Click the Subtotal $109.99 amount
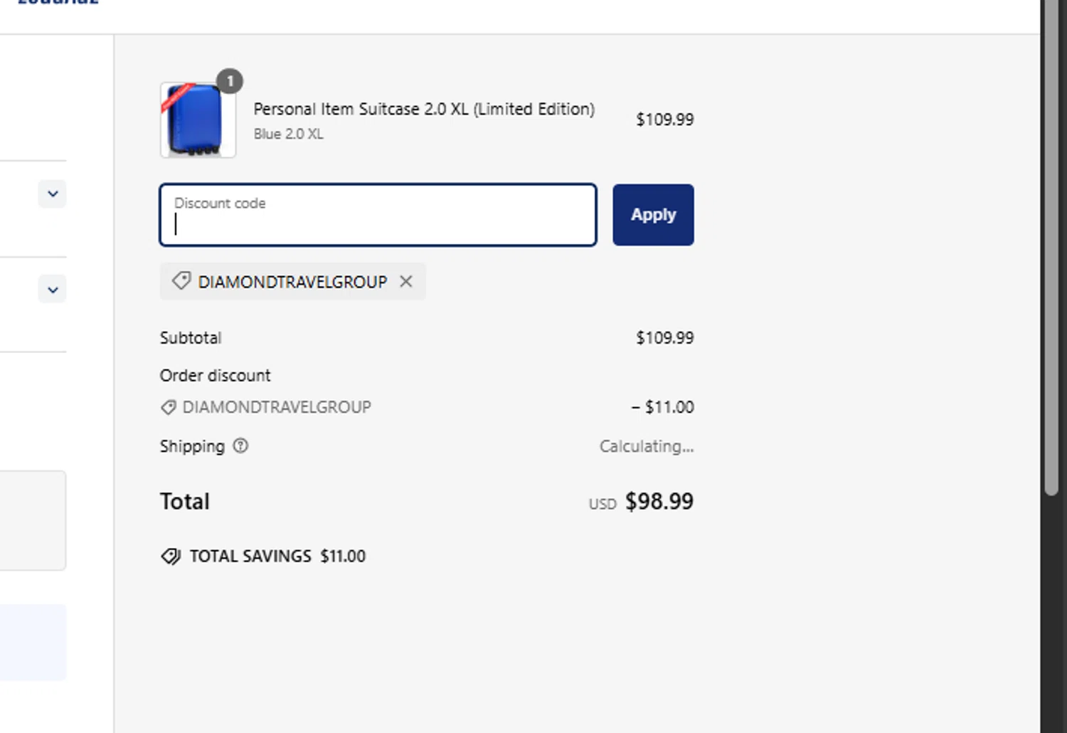Screen dimensions: 1067x733 click(x=664, y=338)
